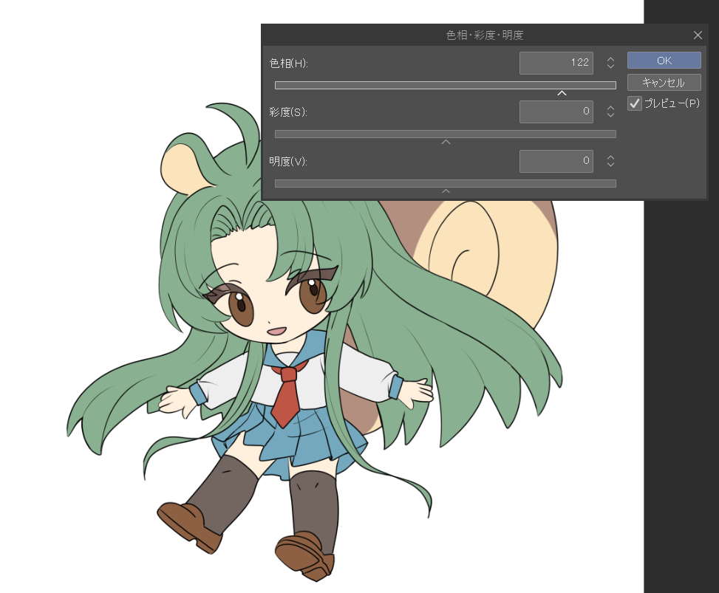The image size is (719, 593).
Task: Toggle the プレビュー(P) preview checkbox
Action: [635, 103]
